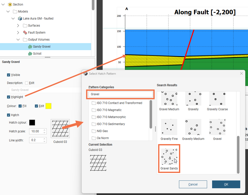The width and height of the screenshot is (248, 195).
Task: Select the Schist output volume
Action: pos(37,54)
